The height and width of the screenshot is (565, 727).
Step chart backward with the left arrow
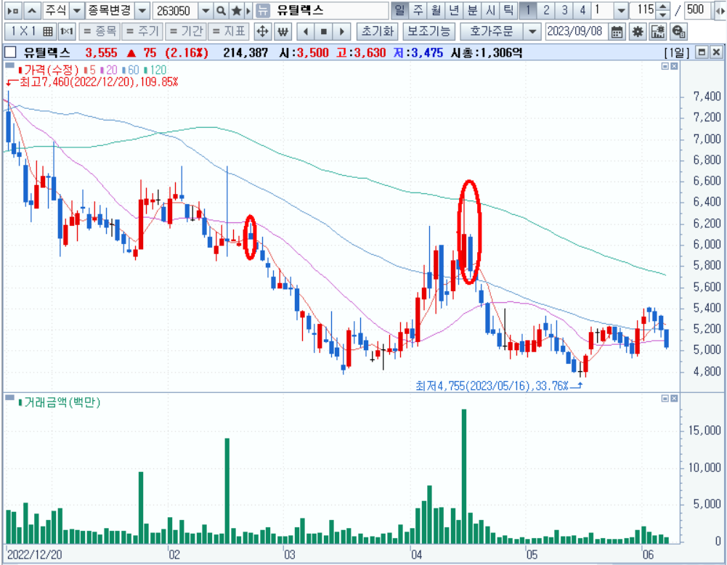(305, 31)
